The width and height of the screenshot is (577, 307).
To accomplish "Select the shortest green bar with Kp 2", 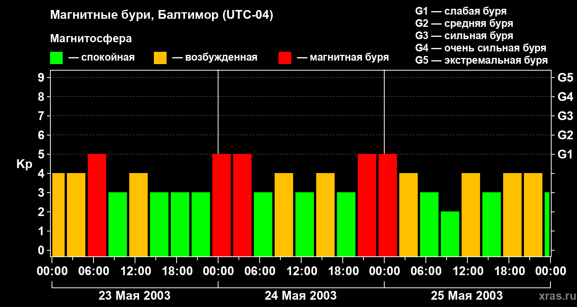I will point(450,233).
